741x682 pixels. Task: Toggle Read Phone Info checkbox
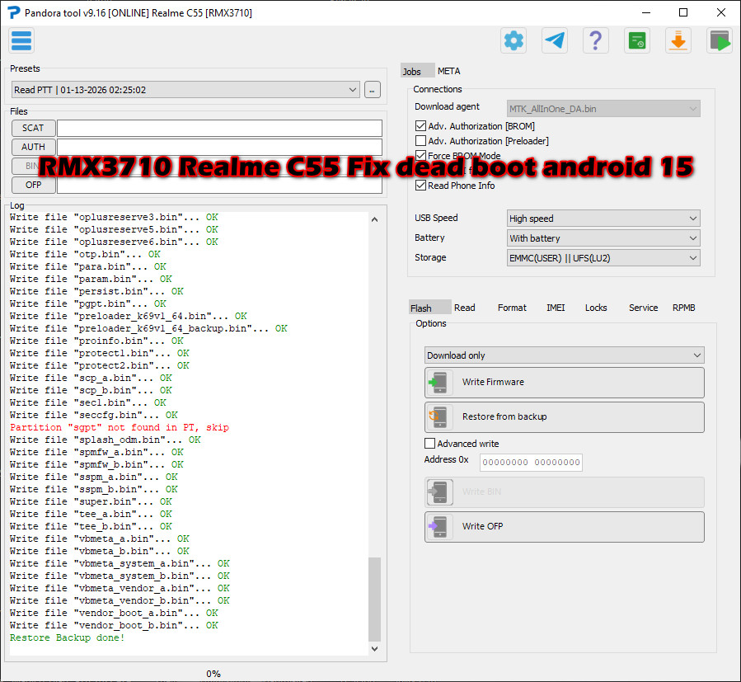tap(420, 186)
